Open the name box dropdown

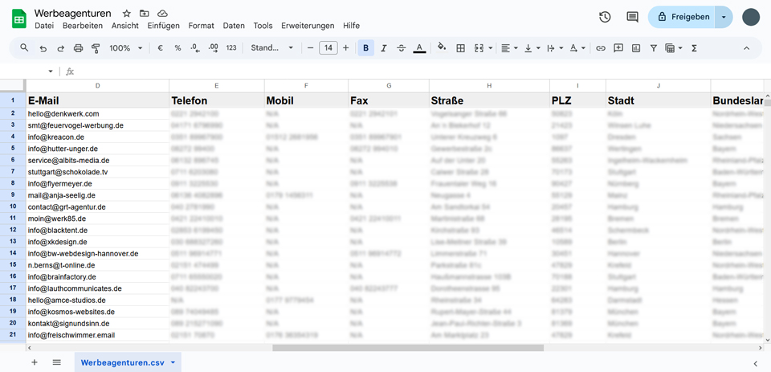pyautogui.click(x=50, y=72)
